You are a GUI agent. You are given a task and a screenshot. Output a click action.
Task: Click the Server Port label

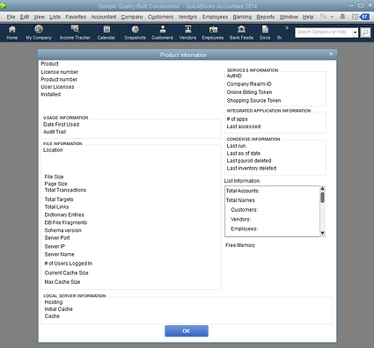[x=57, y=238]
